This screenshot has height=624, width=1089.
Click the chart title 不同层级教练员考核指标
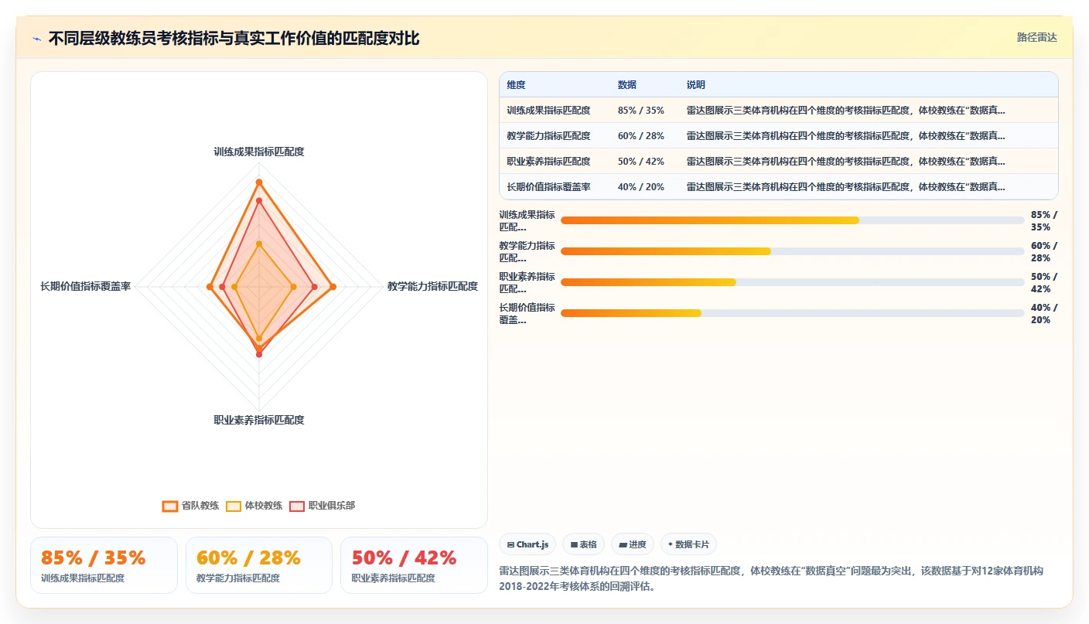tap(234, 39)
